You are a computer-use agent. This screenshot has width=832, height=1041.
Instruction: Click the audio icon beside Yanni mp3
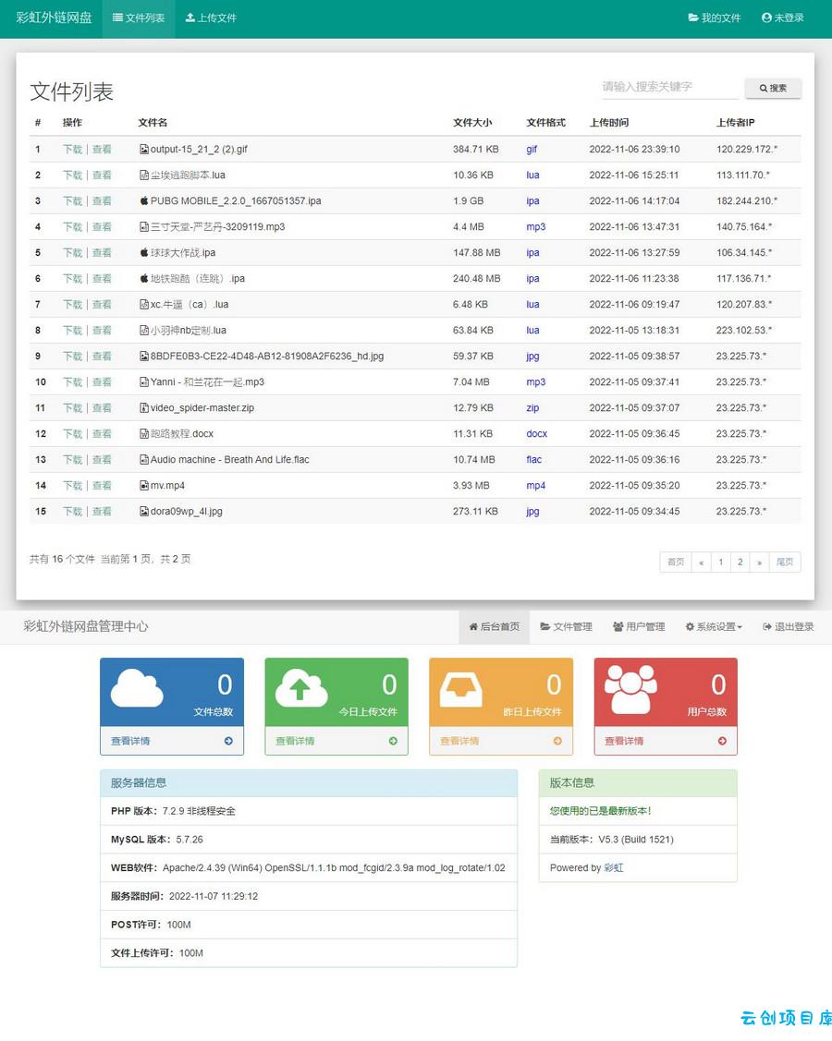144,382
